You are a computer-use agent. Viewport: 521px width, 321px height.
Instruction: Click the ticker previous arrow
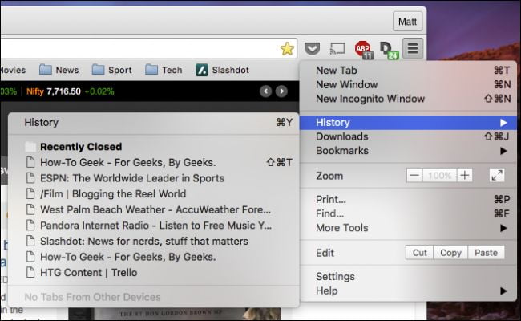coord(265,91)
